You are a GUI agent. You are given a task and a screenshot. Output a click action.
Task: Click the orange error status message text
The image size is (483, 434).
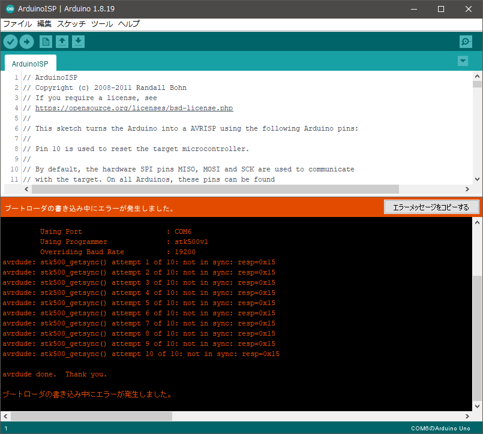pyautogui.click(x=89, y=209)
